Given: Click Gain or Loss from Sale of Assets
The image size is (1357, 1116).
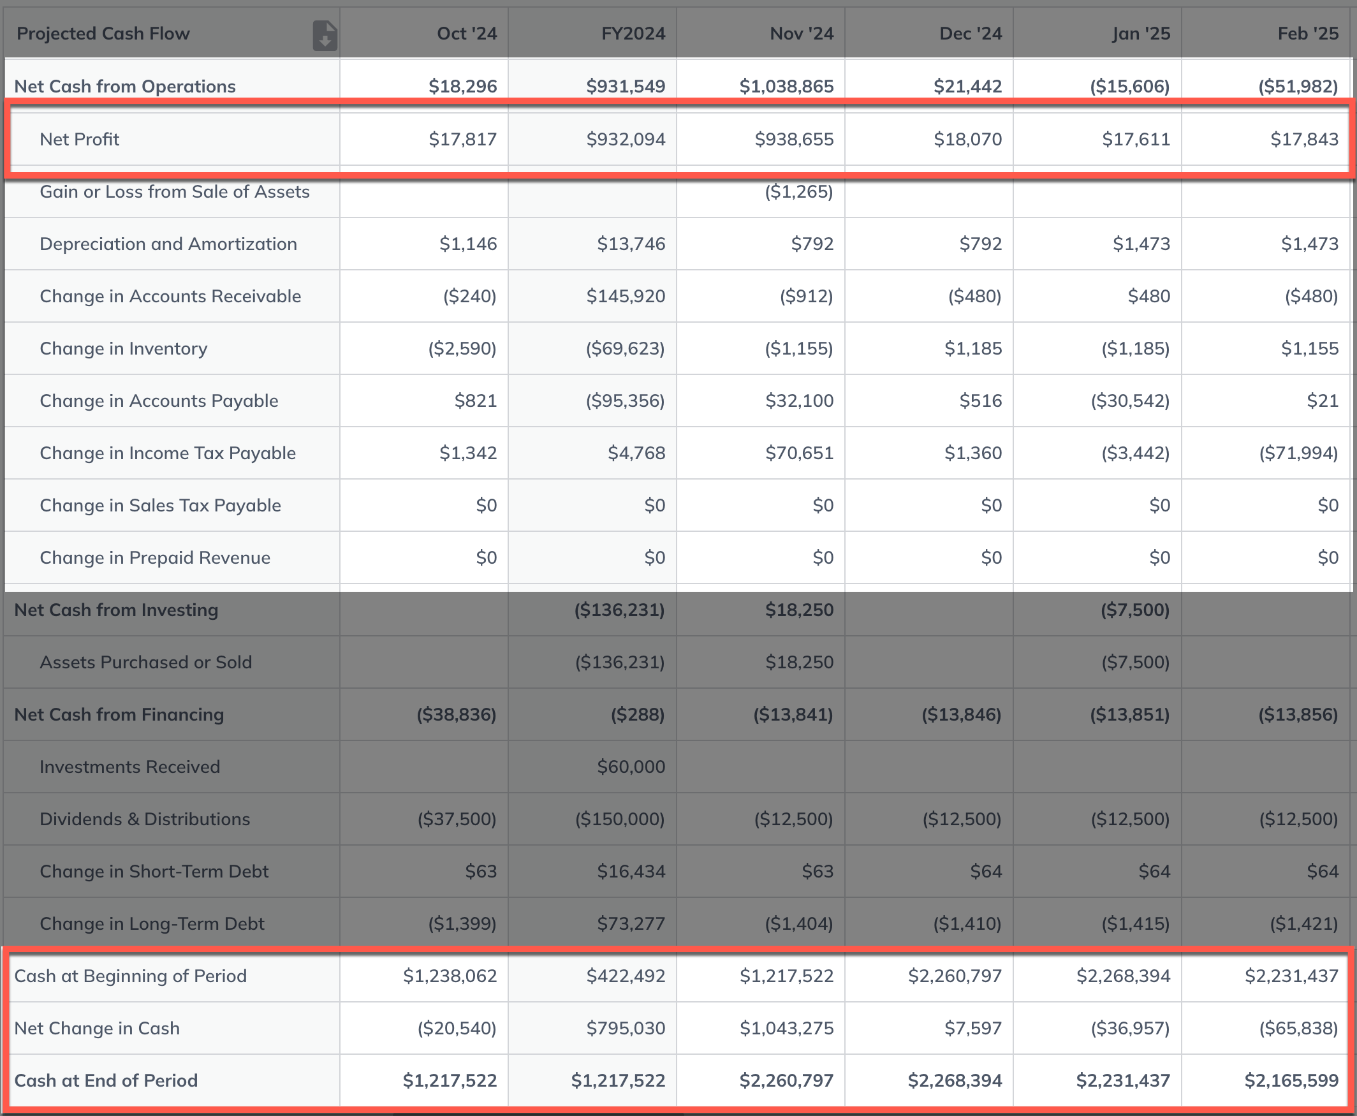Looking at the screenshot, I should pos(174,191).
